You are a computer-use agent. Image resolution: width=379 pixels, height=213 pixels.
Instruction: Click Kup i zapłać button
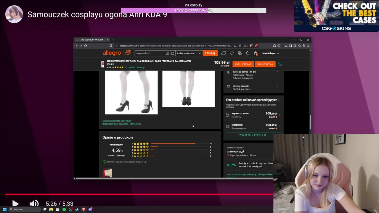[243, 64]
